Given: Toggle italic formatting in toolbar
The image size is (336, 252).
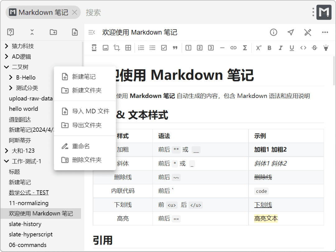Looking at the screenshot, I should [281, 48].
